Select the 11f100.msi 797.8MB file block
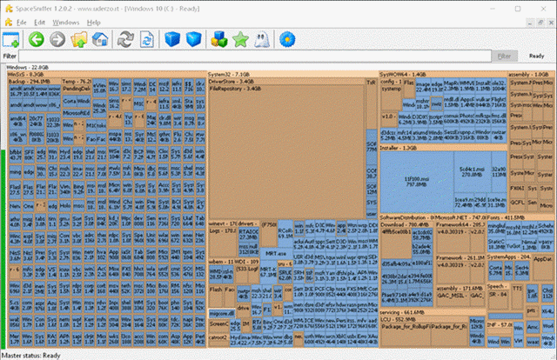This screenshot has height=360, width=557. (416, 182)
